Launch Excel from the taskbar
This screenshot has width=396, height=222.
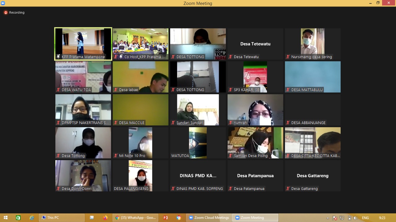click(18, 218)
